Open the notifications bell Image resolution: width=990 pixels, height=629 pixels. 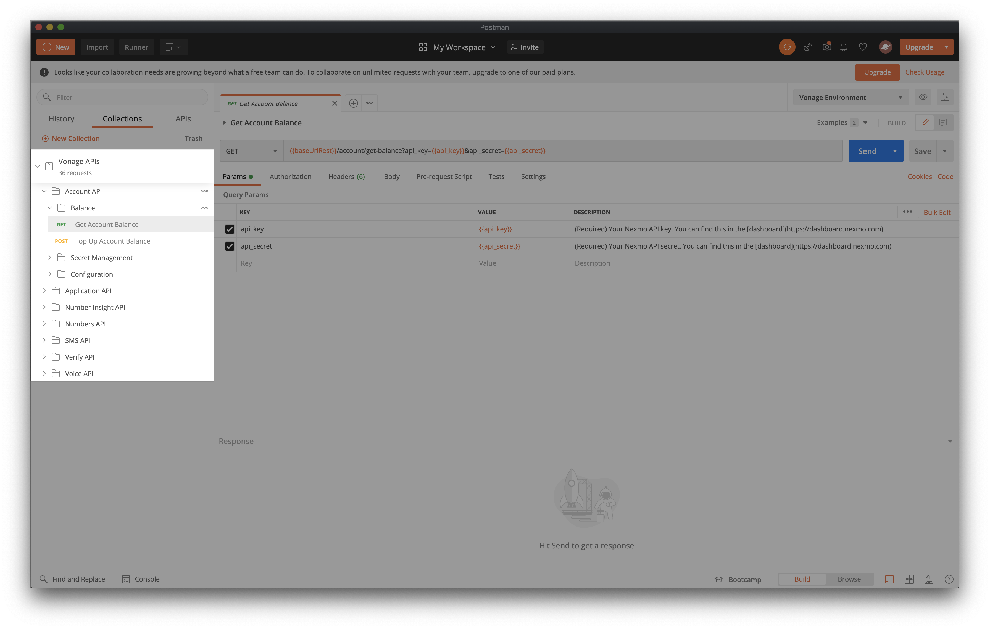pyautogui.click(x=844, y=47)
